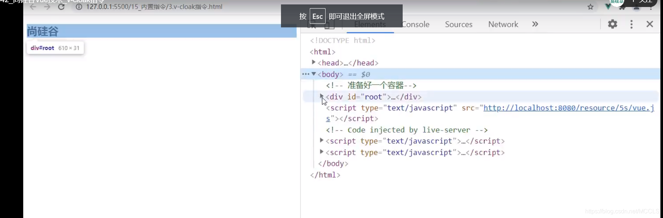Close the DevTools panel

click(x=650, y=24)
